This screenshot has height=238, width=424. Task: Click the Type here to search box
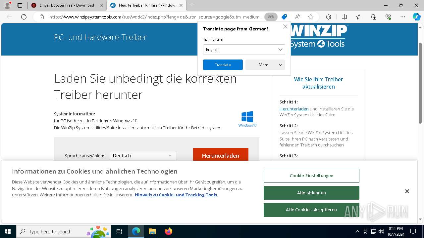click(64, 231)
